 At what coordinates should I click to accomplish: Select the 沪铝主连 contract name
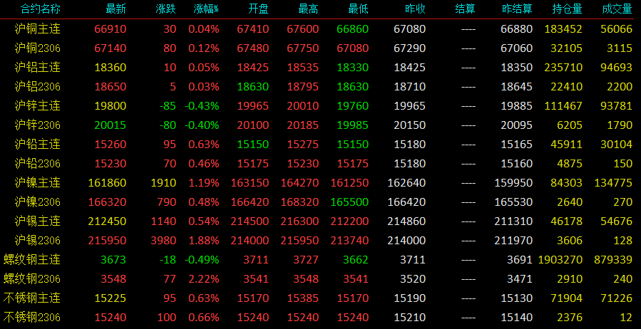pos(37,68)
